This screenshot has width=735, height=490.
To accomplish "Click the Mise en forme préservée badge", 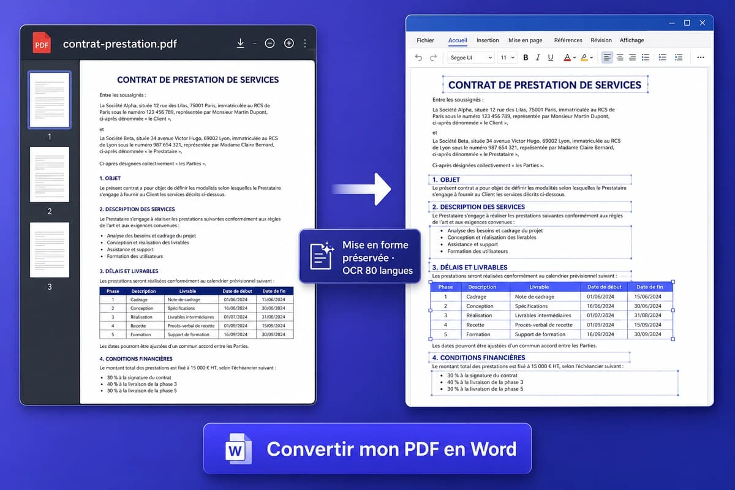I will point(360,255).
